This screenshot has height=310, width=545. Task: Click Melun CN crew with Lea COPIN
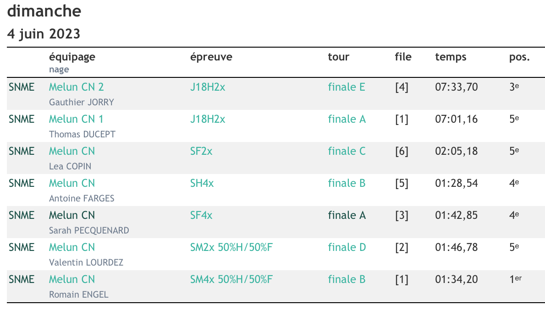click(72, 151)
